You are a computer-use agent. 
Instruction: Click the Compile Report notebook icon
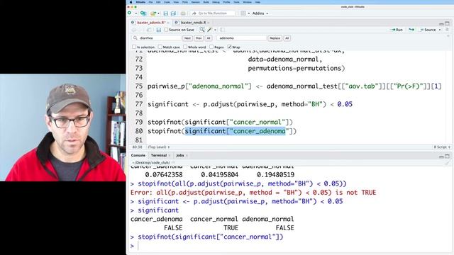222,30
